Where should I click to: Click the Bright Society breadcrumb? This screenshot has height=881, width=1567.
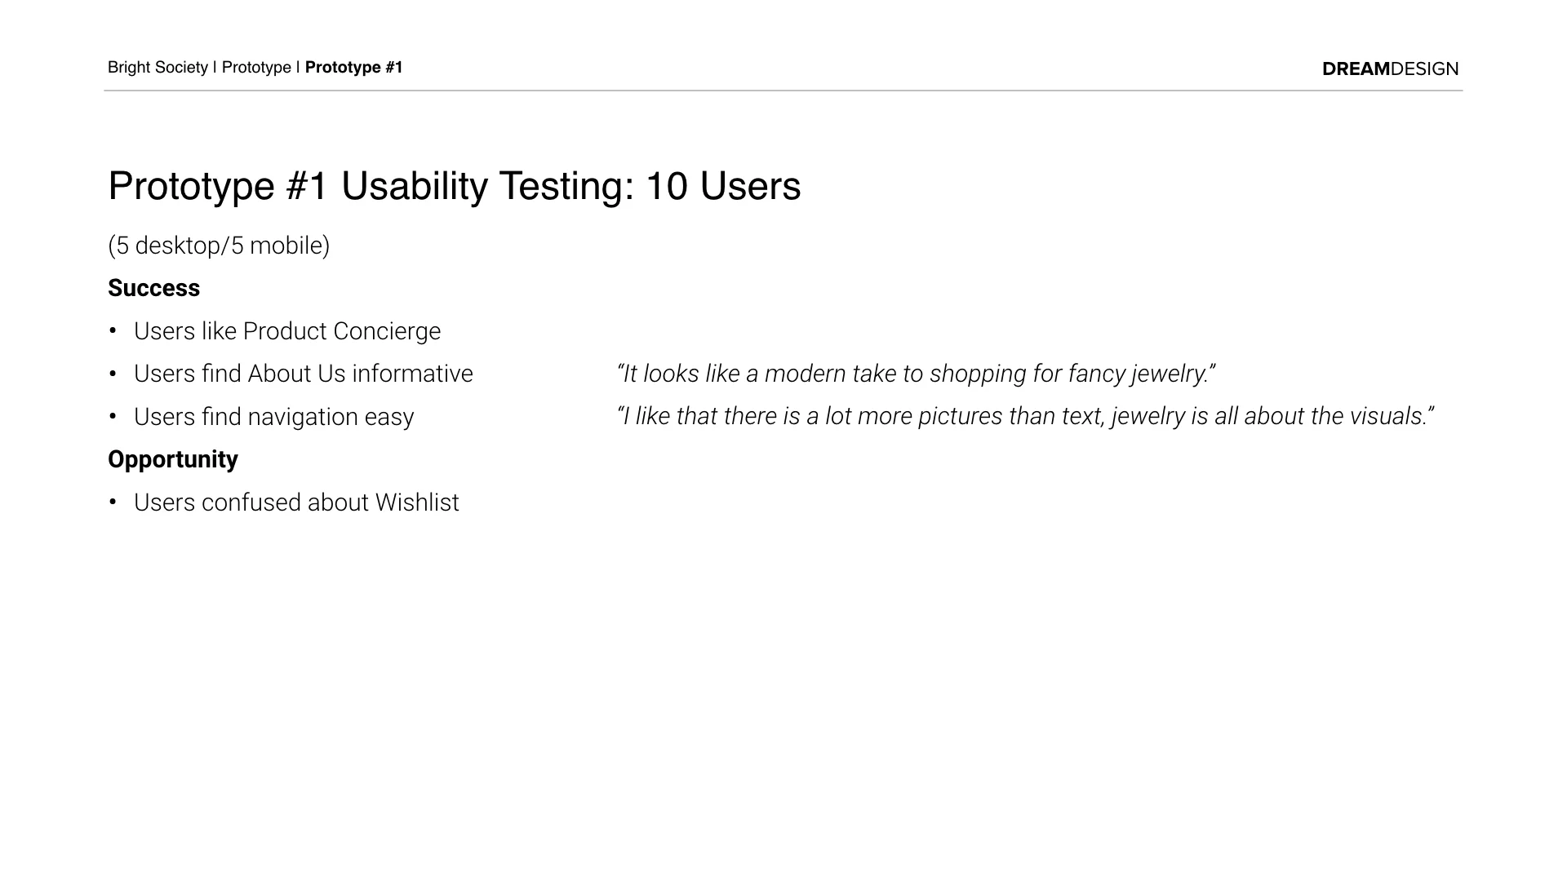(158, 68)
